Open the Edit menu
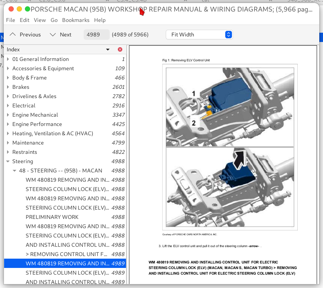The image size is (323, 288). [25, 20]
